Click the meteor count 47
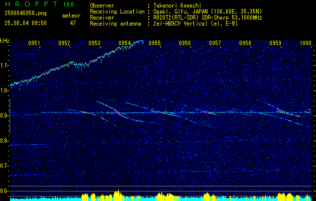316x201 pixels. pos(73,23)
